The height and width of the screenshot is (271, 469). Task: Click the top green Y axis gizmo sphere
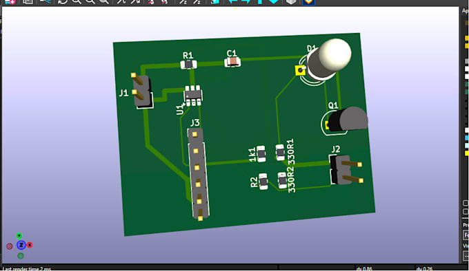click(19, 236)
